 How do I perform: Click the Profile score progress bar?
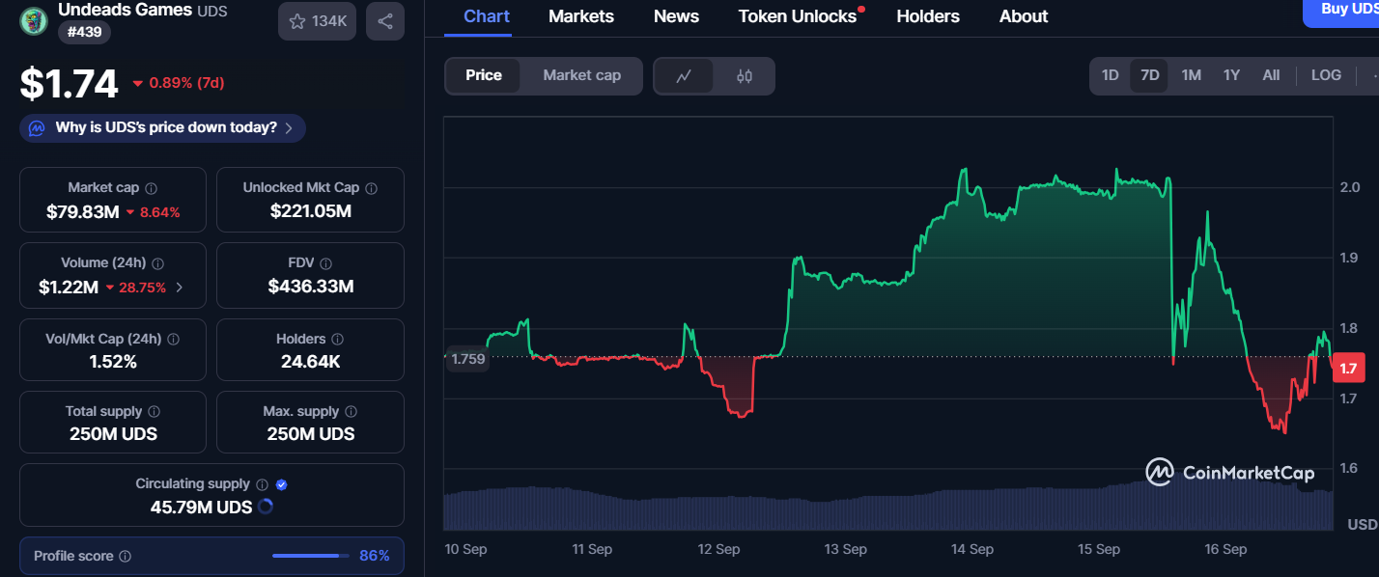tap(311, 556)
